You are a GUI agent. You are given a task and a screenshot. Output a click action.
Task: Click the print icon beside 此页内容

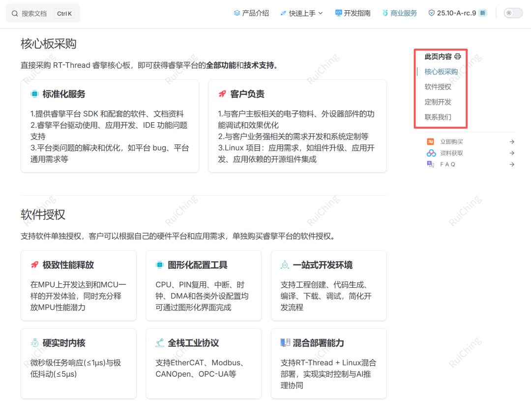coord(458,56)
